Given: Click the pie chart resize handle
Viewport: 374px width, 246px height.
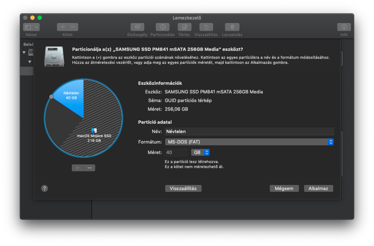Looking at the screenshot, I should (51, 97).
